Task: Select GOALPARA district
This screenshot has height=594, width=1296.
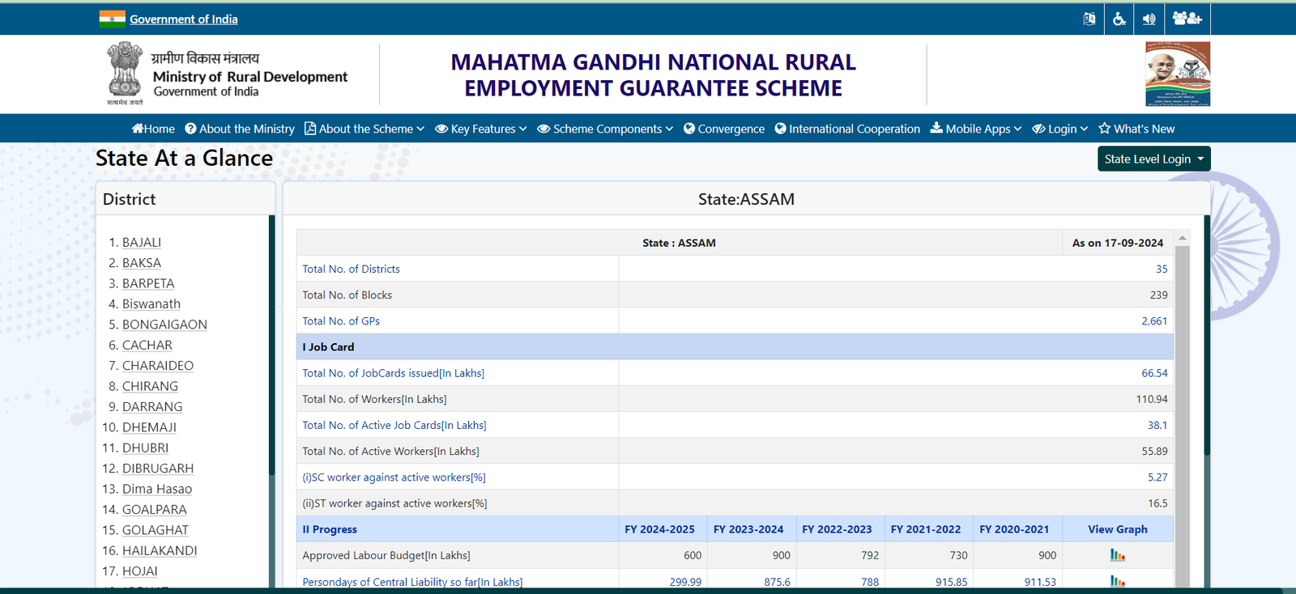Action: pos(155,509)
